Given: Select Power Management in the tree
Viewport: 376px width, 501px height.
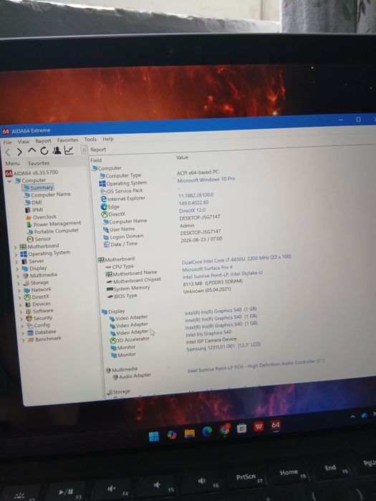Looking at the screenshot, I should point(57,223).
